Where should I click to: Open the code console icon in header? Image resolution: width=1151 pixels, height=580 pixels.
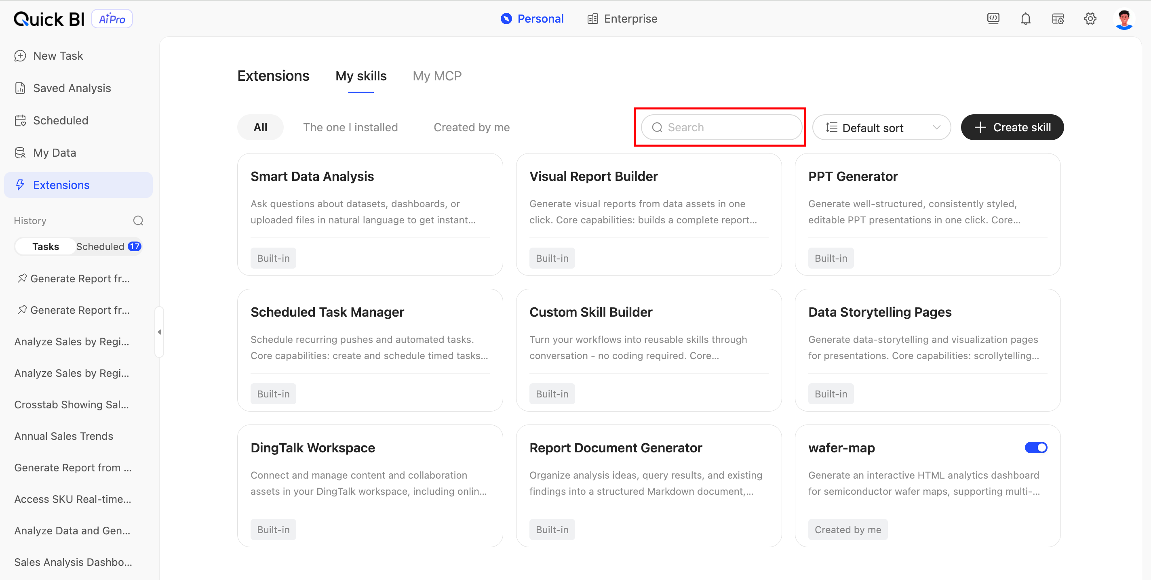993,19
